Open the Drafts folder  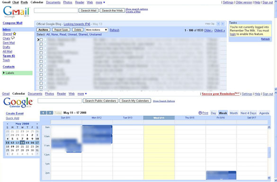[6, 47]
